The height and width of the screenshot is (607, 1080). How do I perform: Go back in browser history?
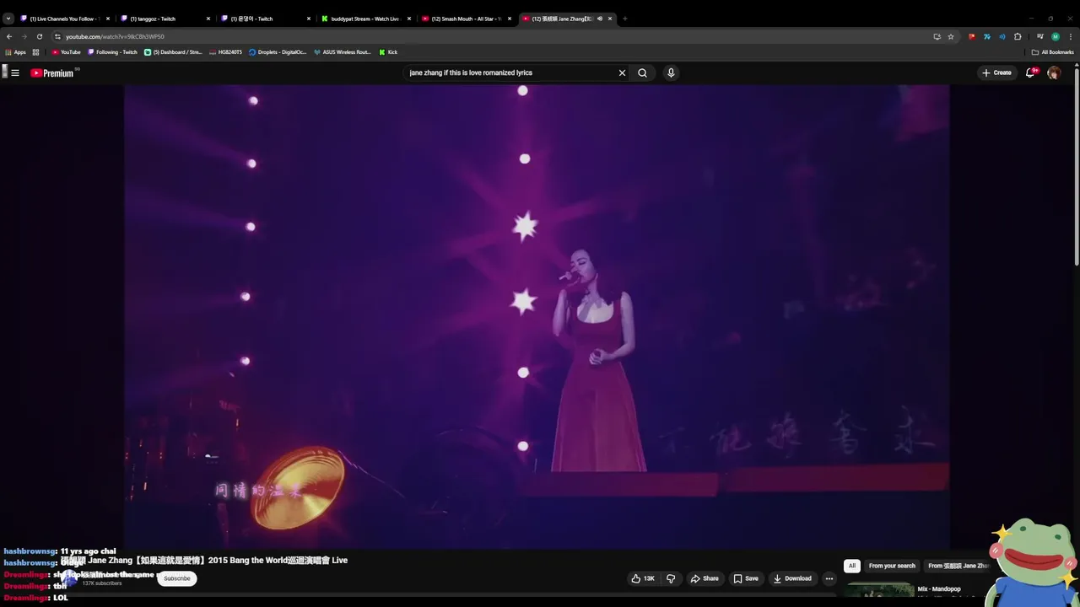[8, 36]
